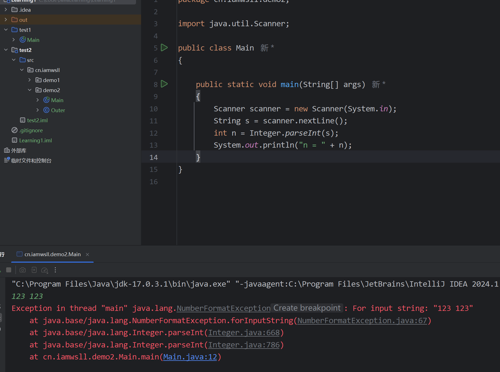Open the Integer.java:668 stack trace link
The image size is (500, 372).
(x=244, y=333)
